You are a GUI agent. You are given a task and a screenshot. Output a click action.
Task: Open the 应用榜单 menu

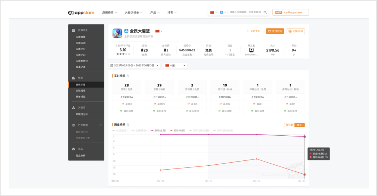(x=109, y=13)
